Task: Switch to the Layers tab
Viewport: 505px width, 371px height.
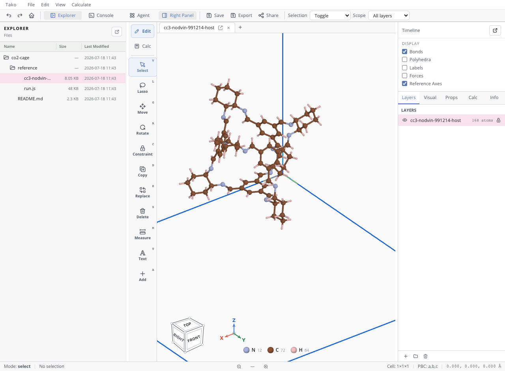Action: (x=409, y=97)
